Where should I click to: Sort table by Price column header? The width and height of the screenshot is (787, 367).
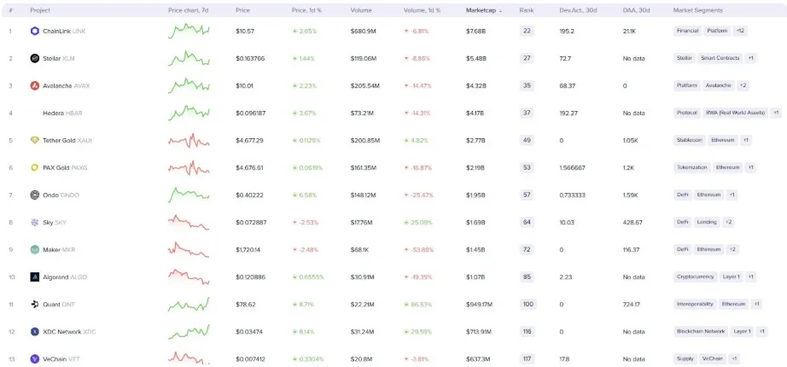click(x=243, y=10)
